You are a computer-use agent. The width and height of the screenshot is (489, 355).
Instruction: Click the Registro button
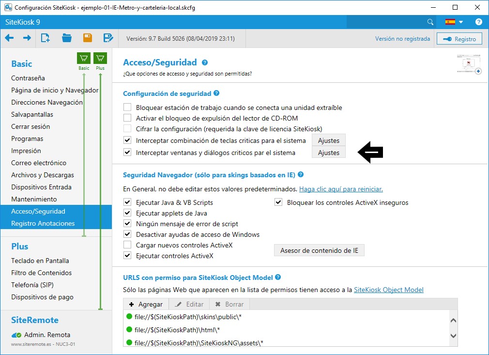tap(459, 39)
